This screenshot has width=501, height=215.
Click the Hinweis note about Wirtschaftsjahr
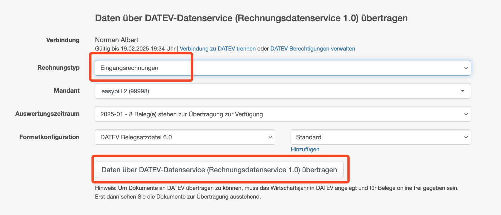pyautogui.click(x=277, y=192)
